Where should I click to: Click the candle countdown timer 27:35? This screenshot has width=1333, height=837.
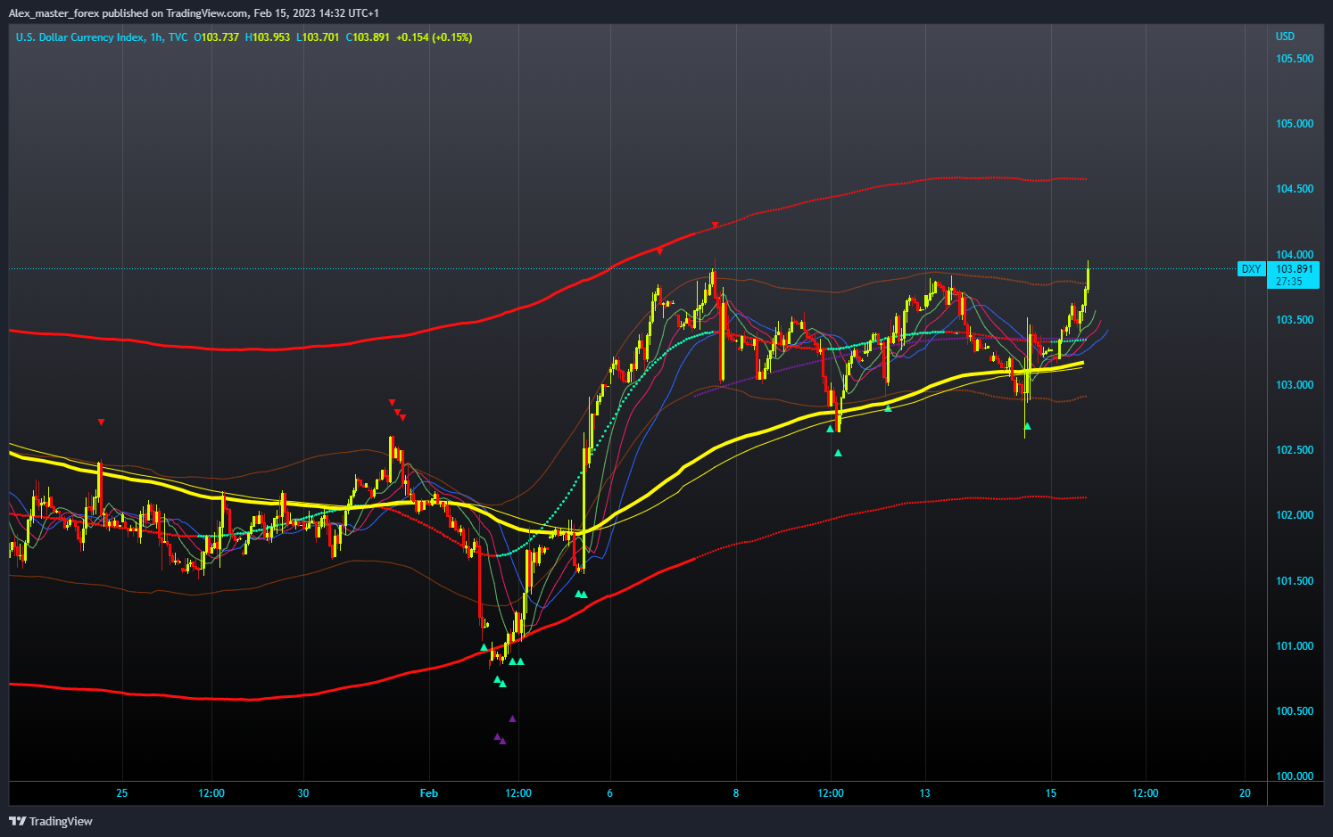[x=1288, y=282]
